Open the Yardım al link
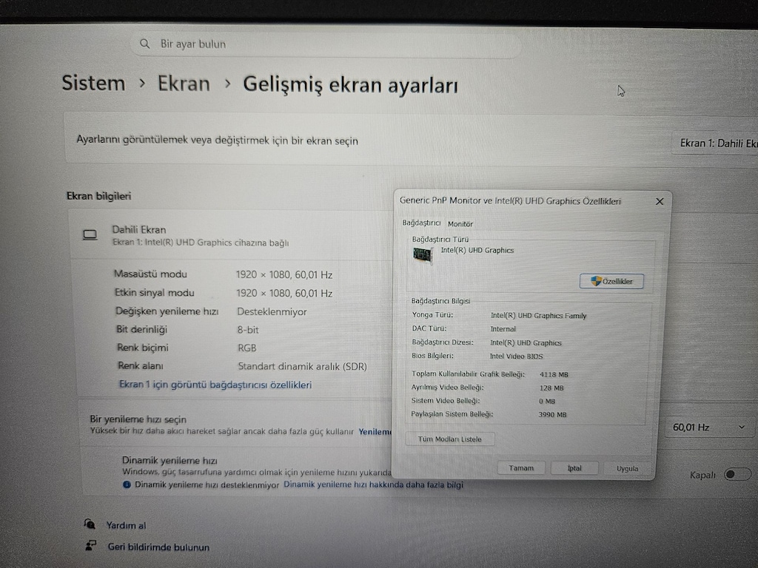758x568 pixels. pos(126,525)
